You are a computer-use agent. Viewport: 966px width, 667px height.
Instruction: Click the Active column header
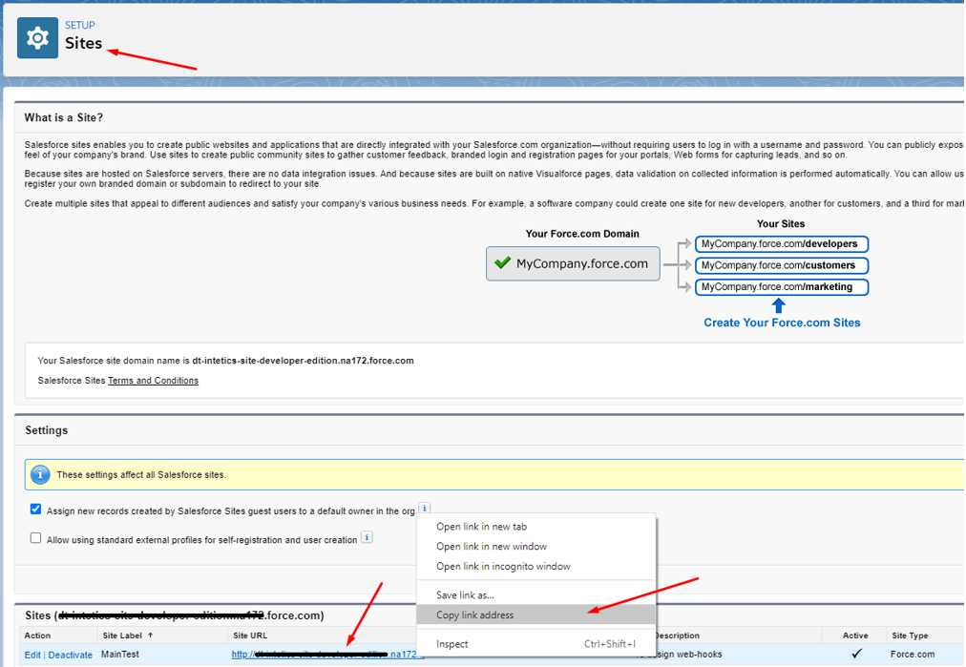click(x=855, y=635)
